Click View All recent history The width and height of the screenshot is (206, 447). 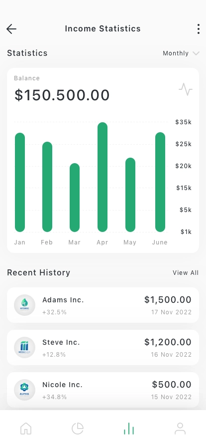186,273
